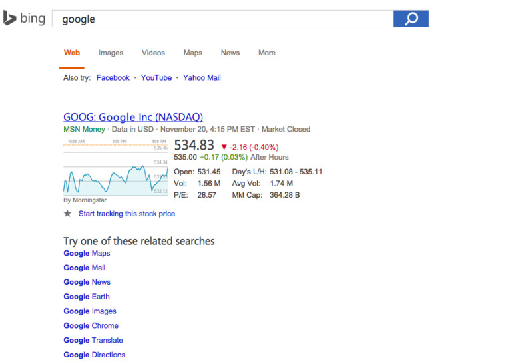This screenshot has height=362, width=506.
Task: Open Google Earth related search
Action: tap(87, 297)
